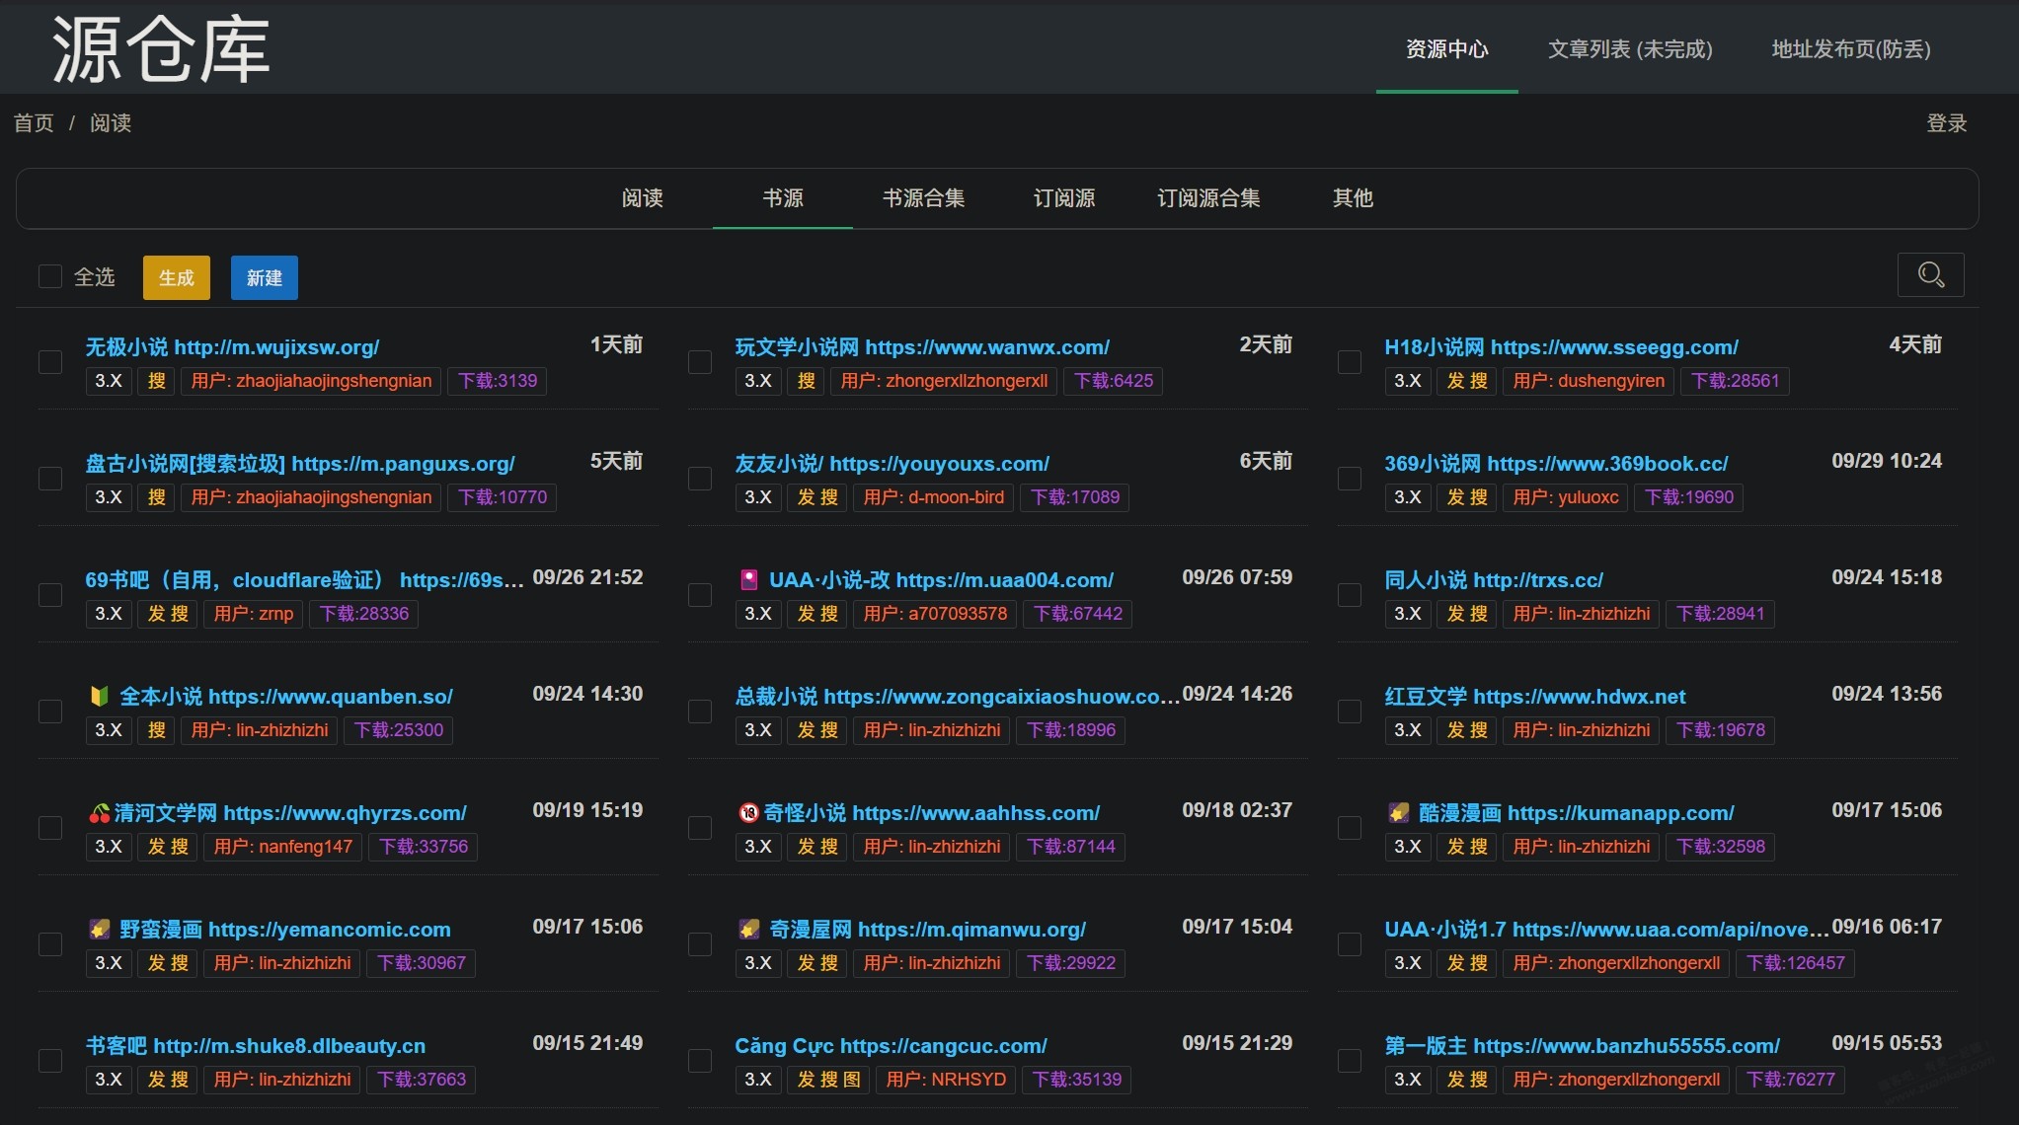Click the 登录 login link
Viewport: 2019px width, 1125px height.
tap(1947, 123)
